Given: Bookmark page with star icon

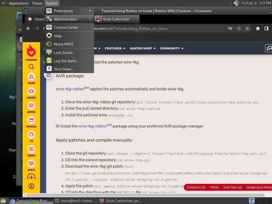Looking at the screenshot, I should tap(247, 28).
